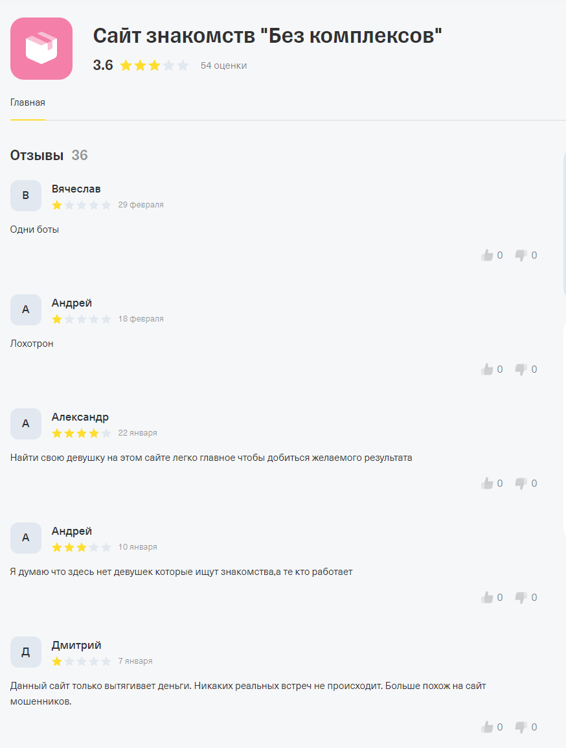
Task: Open the Главная tab
Action: coord(28,103)
